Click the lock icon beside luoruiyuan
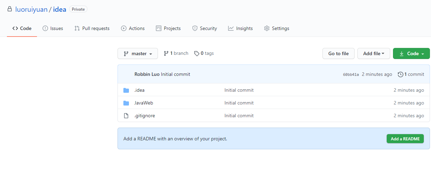The width and height of the screenshot is (431, 170). [10, 9]
